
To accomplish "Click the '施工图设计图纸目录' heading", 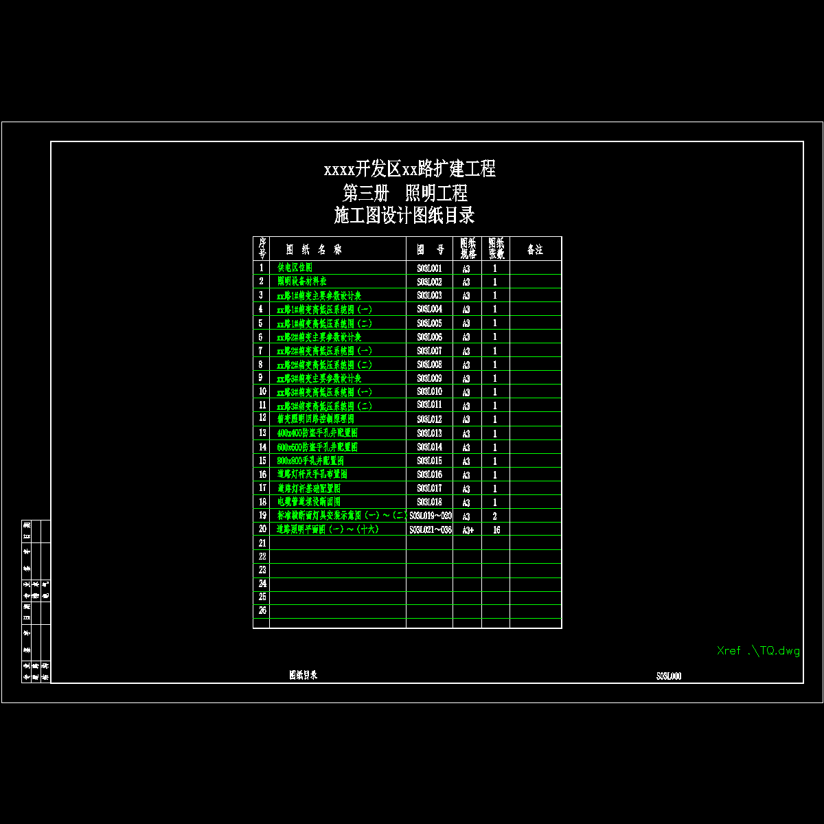I will coord(404,216).
